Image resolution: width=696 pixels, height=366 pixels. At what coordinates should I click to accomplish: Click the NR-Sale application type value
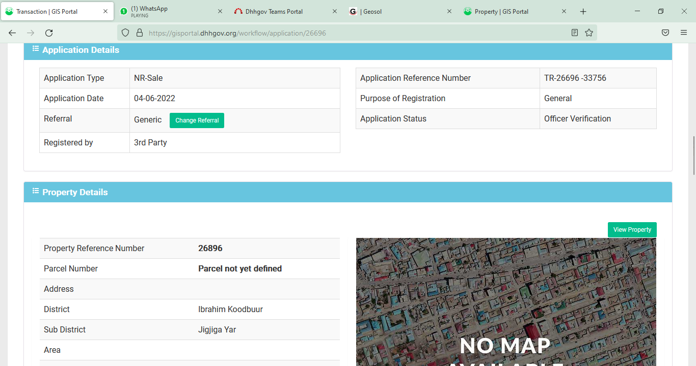point(148,78)
